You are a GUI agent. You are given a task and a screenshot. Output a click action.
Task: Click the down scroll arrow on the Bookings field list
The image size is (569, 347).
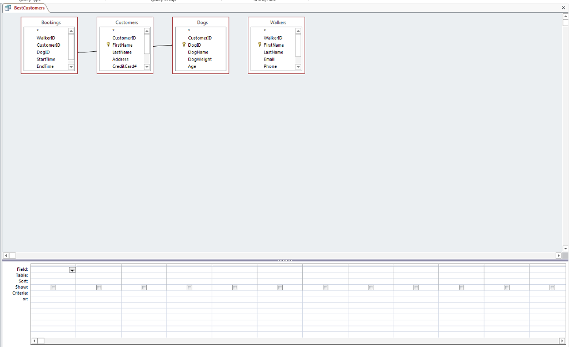click(x=71, y=66)
